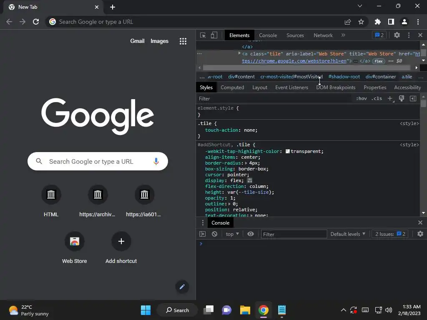Select the Layout tab

260,87
